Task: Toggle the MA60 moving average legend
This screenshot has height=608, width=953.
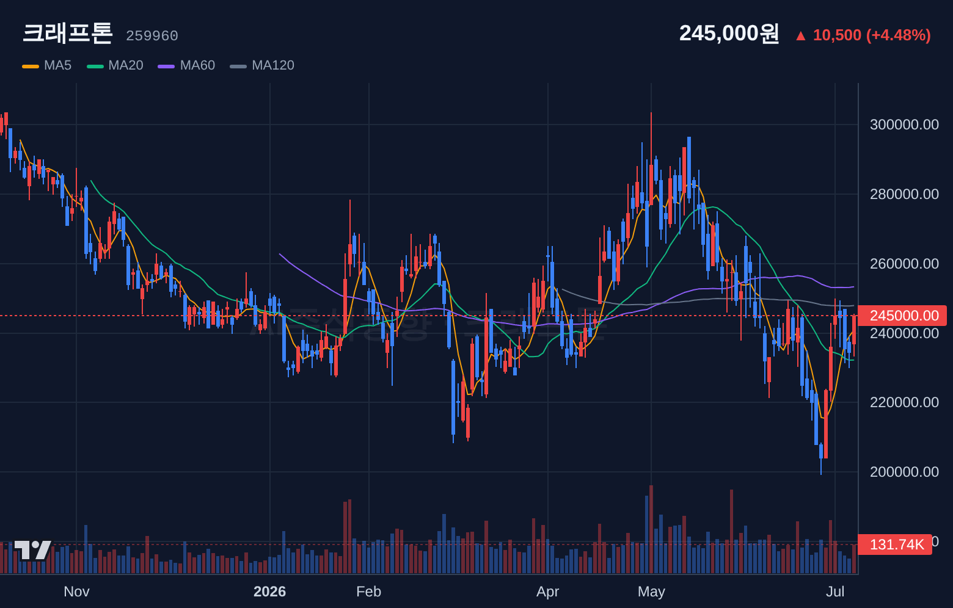Action: point(197,65)
